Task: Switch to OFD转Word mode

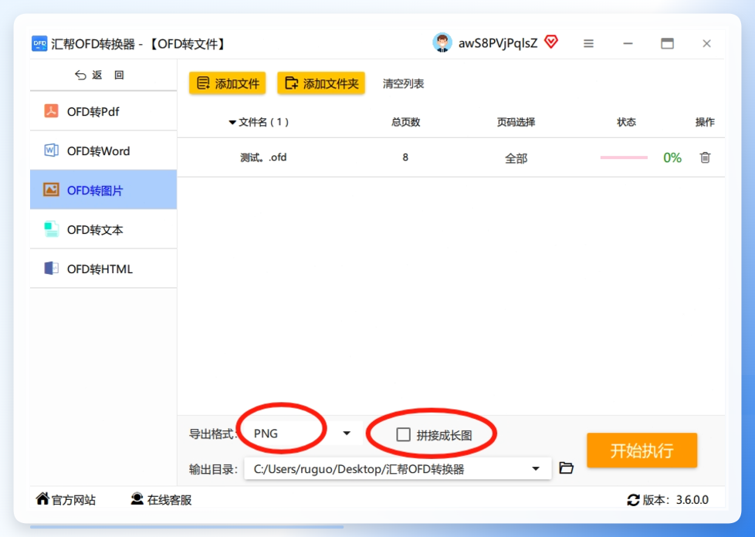Action: pos(103,150)
